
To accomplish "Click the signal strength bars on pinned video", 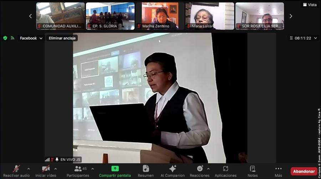I will coord(47,159).
